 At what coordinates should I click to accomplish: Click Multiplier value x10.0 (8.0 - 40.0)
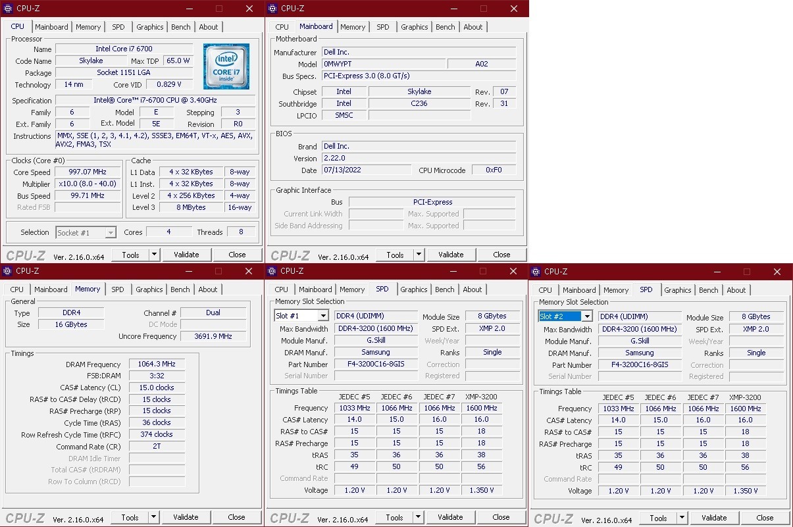tap(88, 184)
